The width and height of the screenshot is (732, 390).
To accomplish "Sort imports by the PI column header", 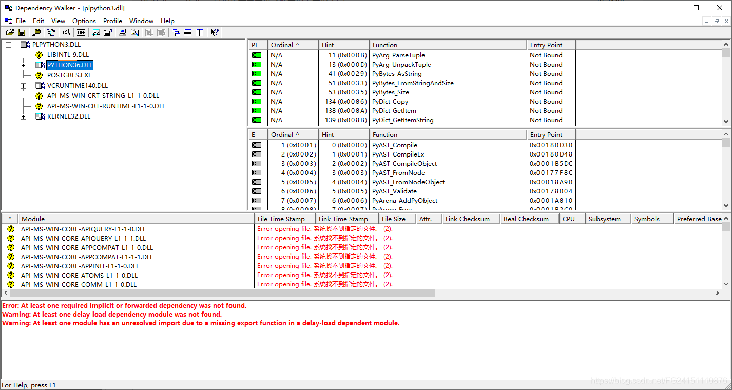I will point(258,45).
